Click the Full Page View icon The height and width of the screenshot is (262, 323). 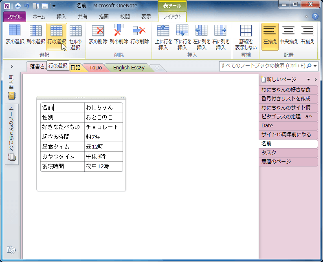click(x=45, y=6)
